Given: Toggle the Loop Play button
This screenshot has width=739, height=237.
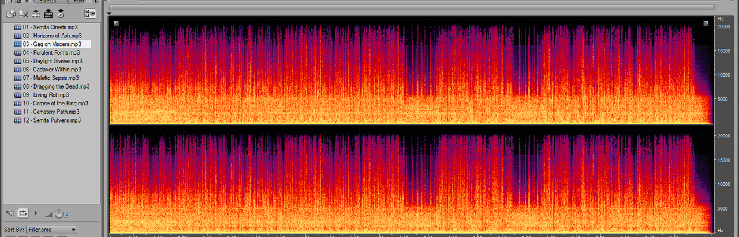Looking at the screenshot, I should pyautogui.click(x=23, y=213).
